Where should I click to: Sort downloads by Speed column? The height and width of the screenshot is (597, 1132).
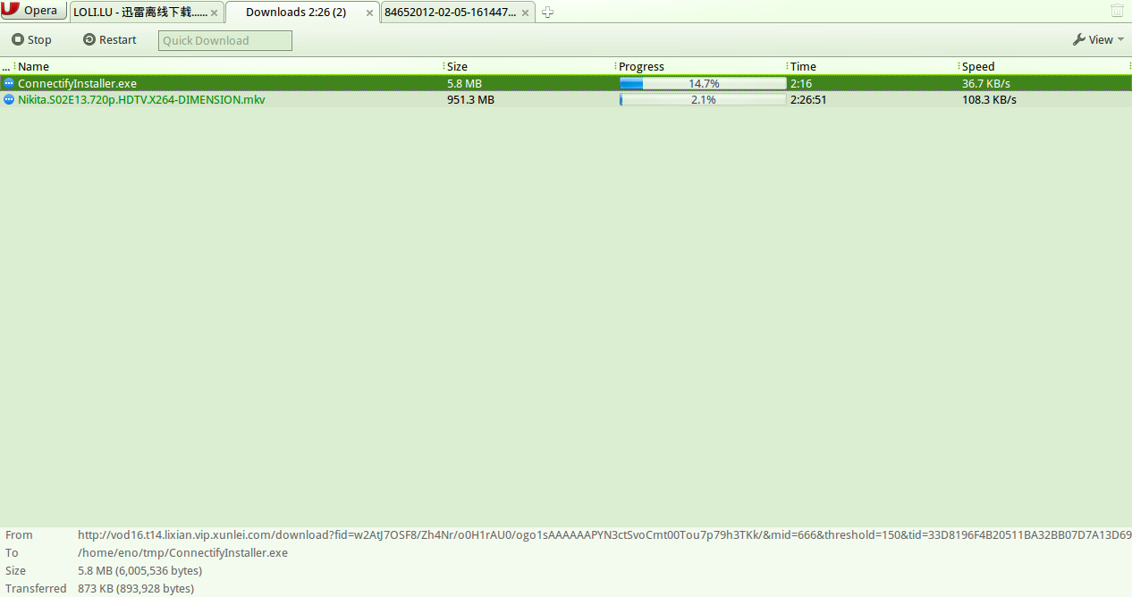[1043, 66]
